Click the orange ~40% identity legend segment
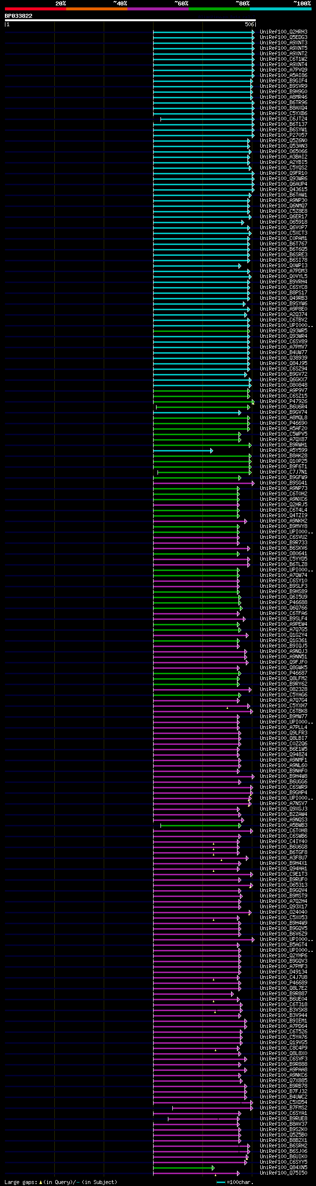This screenshot has height=1186, width=316. coord(97,9)
